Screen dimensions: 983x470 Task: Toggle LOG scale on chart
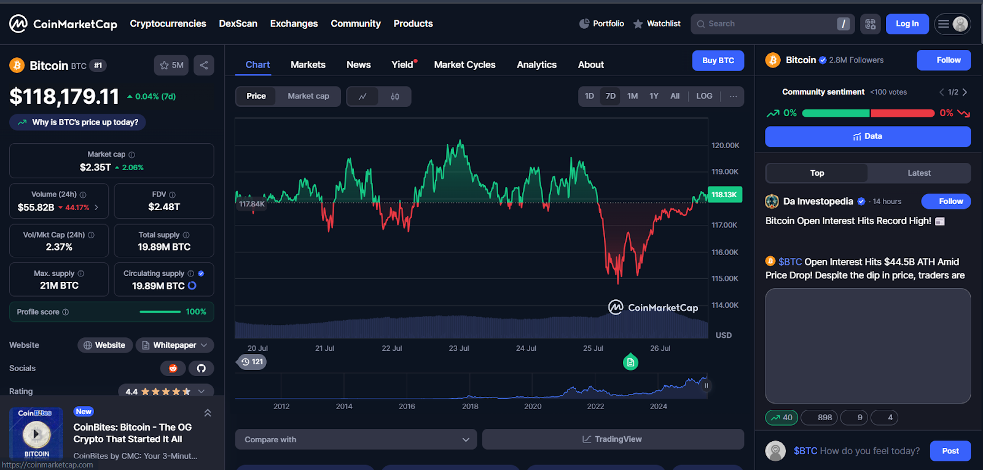click(704, 96)
